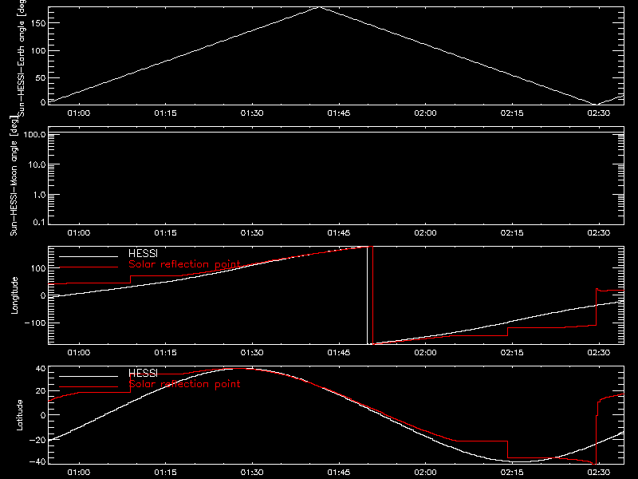638x479 pixels.
Task: Click 02:30 label under Earth angle plot
Action: click(599, 113)
